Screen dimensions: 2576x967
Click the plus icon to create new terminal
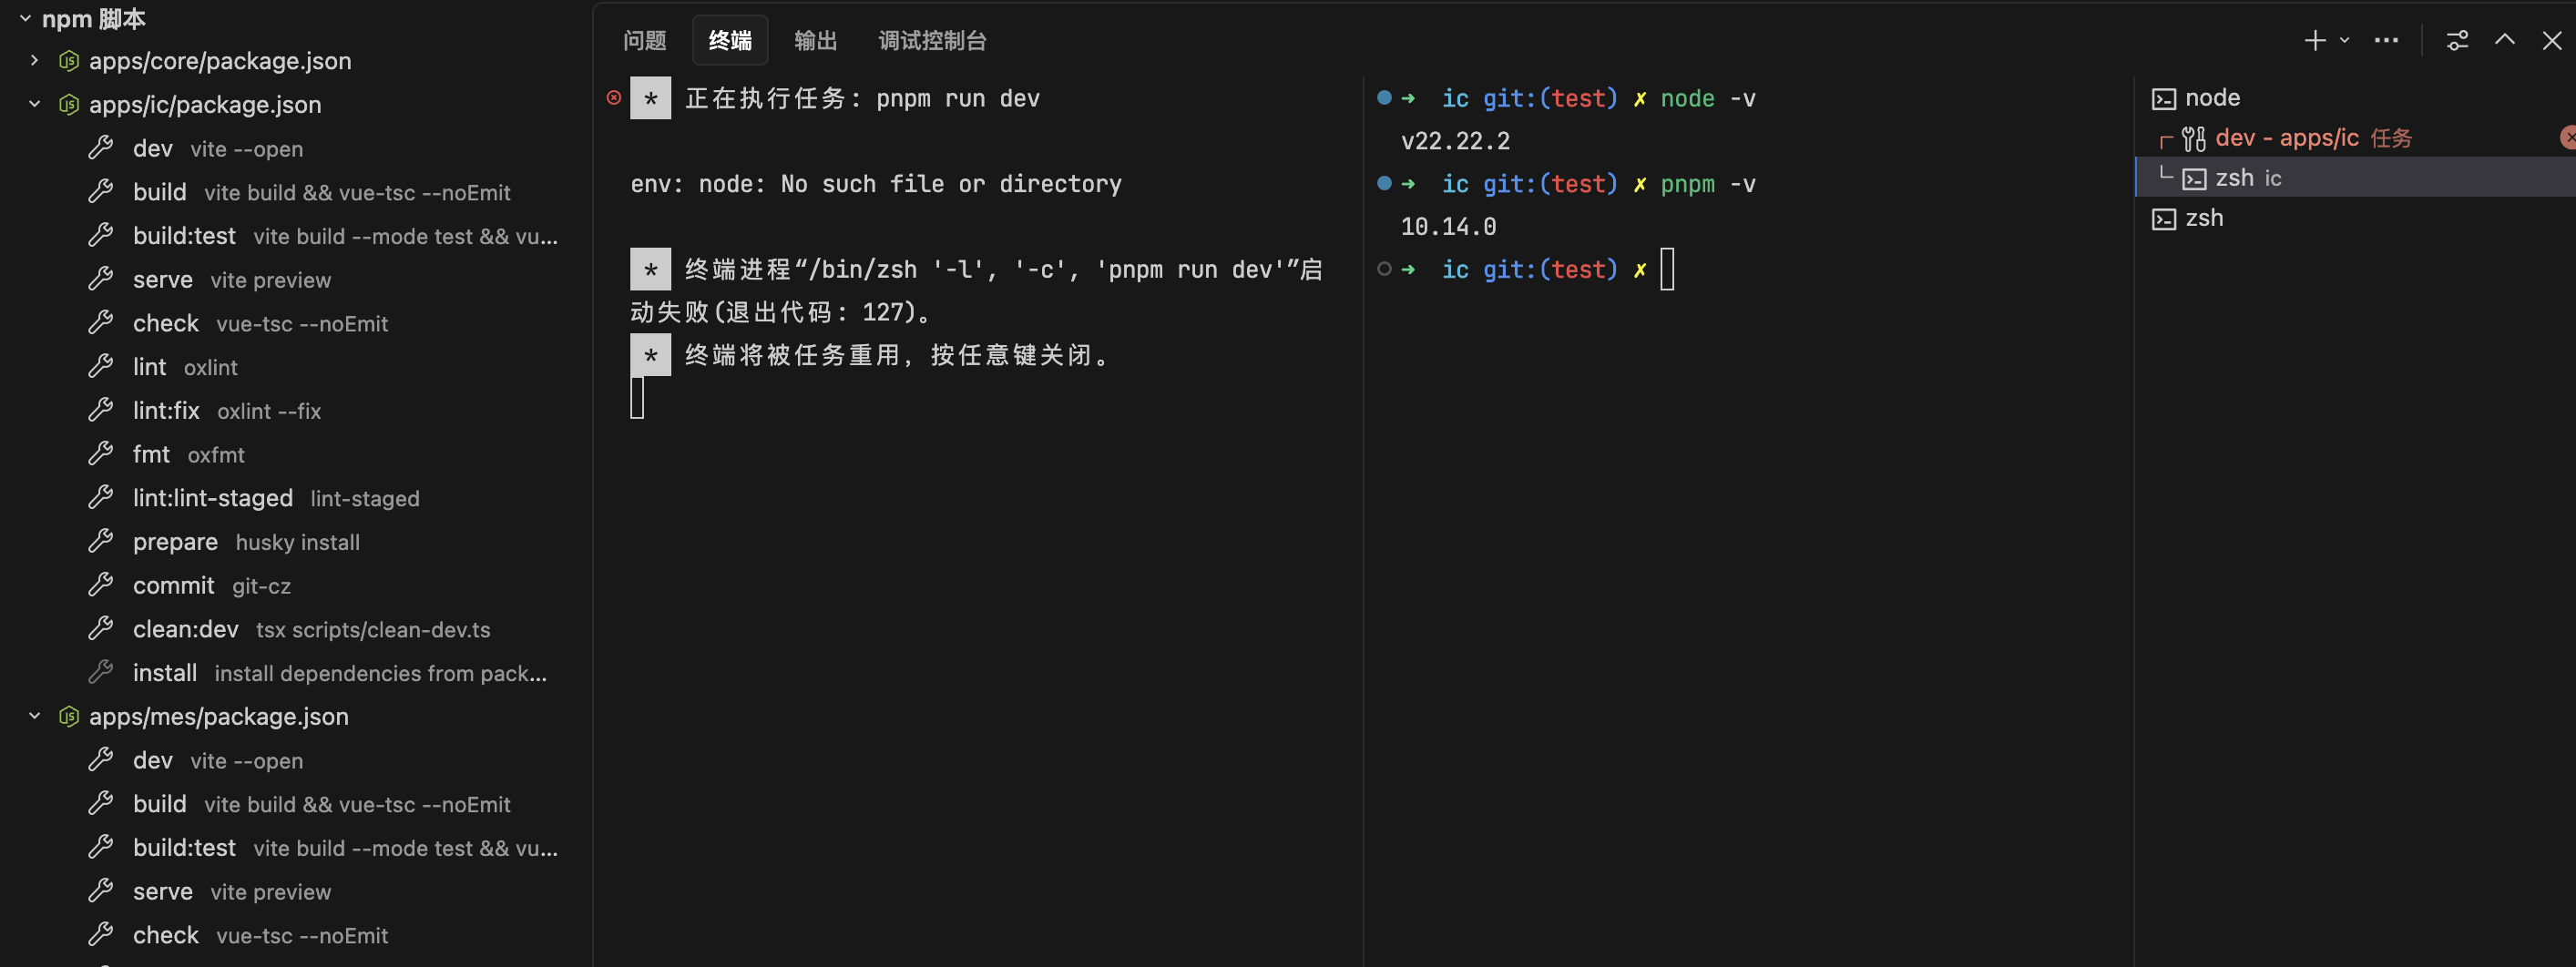point(2315,40)
